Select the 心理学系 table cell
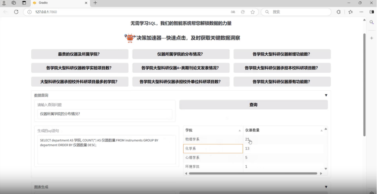Screen dimensions: 377x194 coord(213,158)
